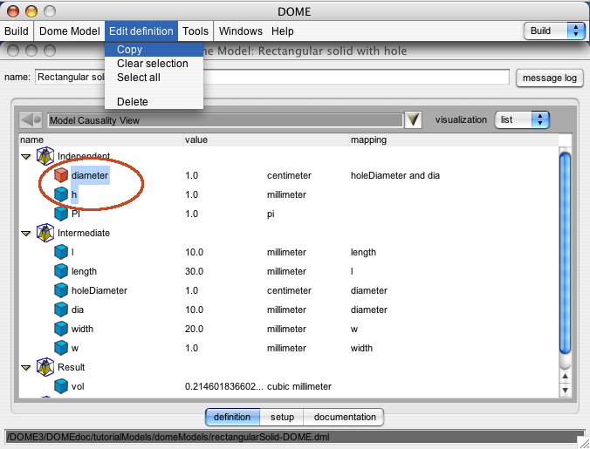Image resolution: width=590 pixels, height=449 pixels.
Task: Open the Help menu
Action: [283, 31]
